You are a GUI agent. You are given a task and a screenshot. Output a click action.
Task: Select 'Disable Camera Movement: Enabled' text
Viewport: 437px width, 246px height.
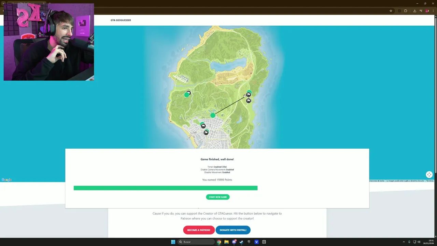(x=217, y=169)
